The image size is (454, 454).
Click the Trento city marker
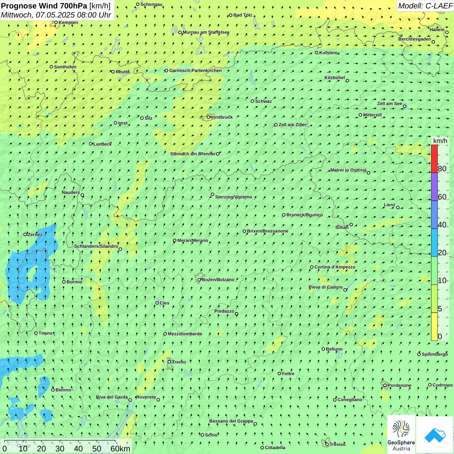pos(169,362)
